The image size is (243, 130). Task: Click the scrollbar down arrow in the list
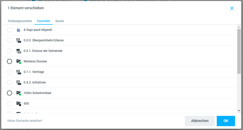click(x=239, y=110)
